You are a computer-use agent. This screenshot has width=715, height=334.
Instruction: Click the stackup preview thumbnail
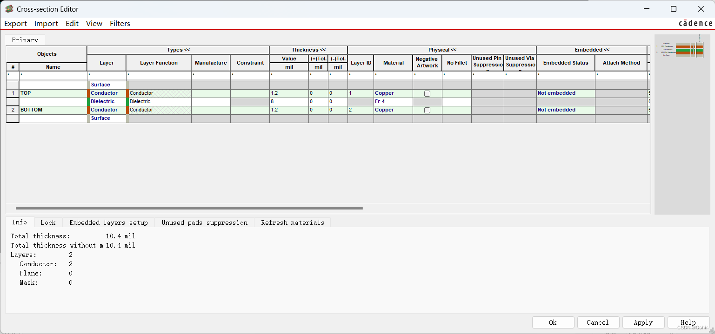[682, 50]
